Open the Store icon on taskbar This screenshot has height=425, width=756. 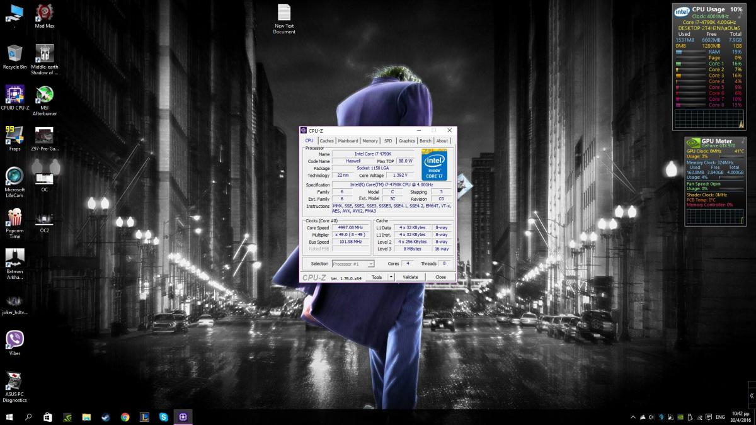(48, 417)
